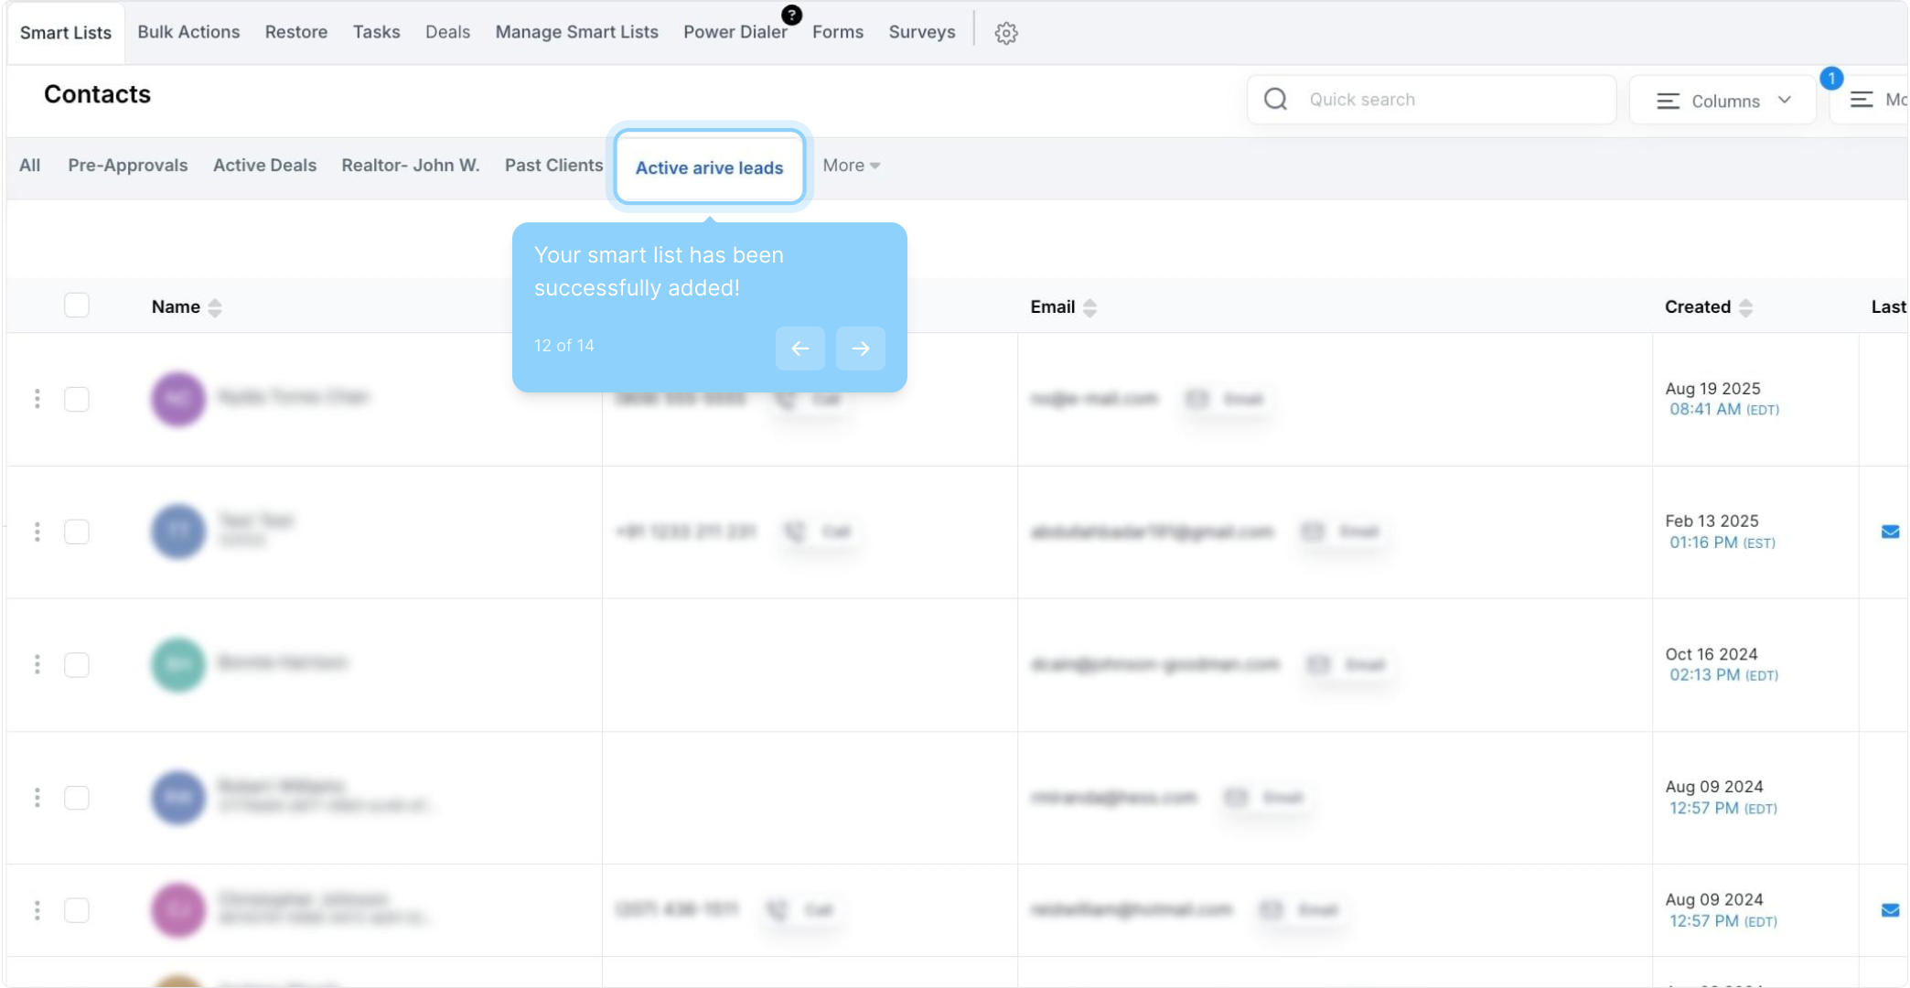Click envelope icon in Feb 13 2025 row
This screenshot has width=1910, height=988.
tap(1890, 532)
